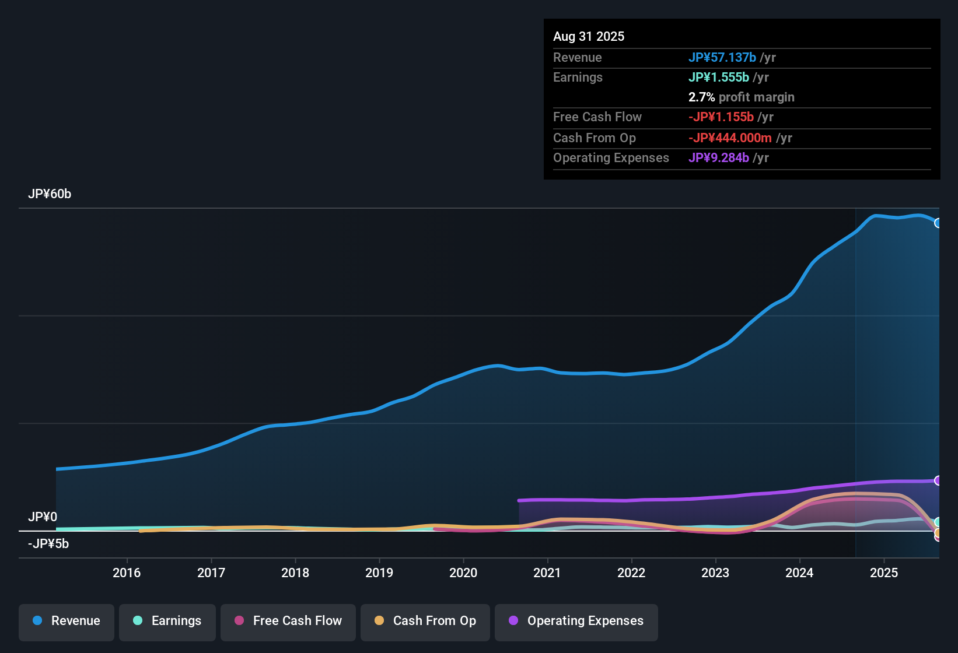958x653 pixels.
Task: Toggle the Operating Expenses series
Action: coord(576,622)
